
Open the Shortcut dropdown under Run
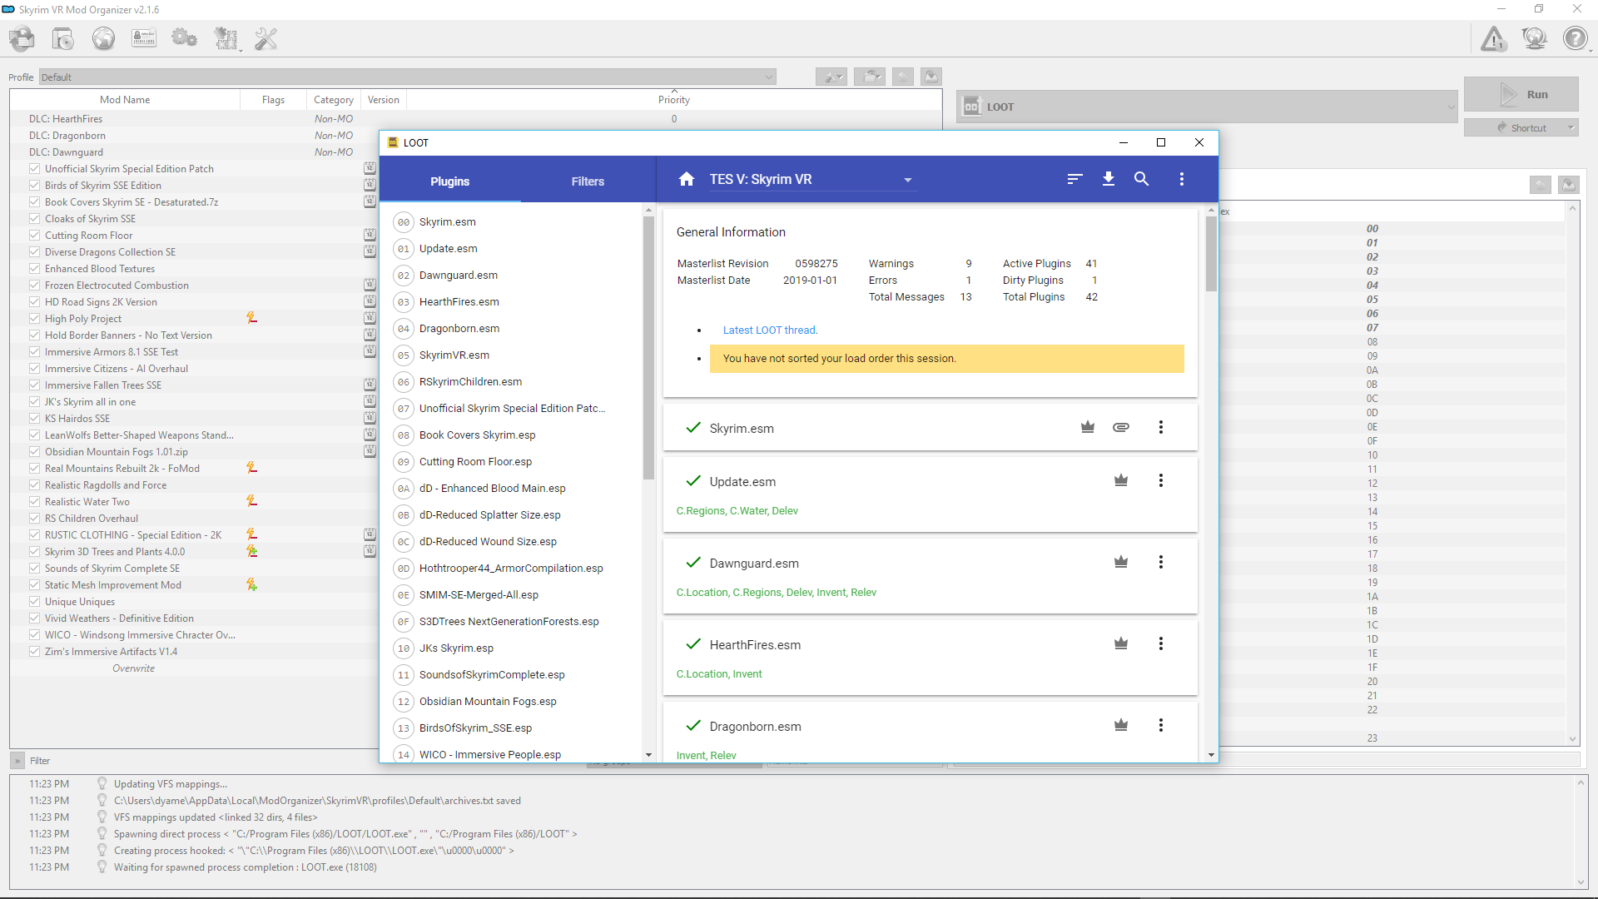click(1521, 127)
